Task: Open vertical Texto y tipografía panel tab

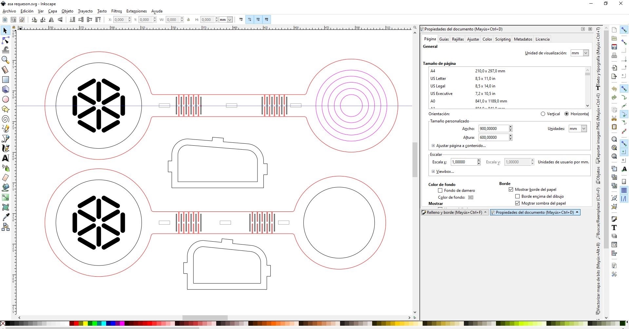Action: click(x=598, y=58)
